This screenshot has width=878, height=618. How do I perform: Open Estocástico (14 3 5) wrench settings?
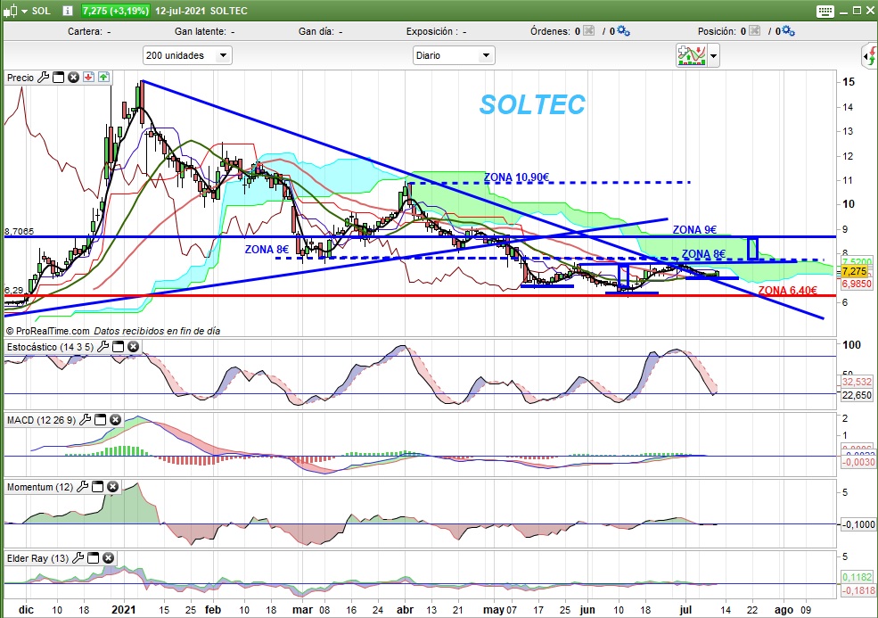pos(103,347)
